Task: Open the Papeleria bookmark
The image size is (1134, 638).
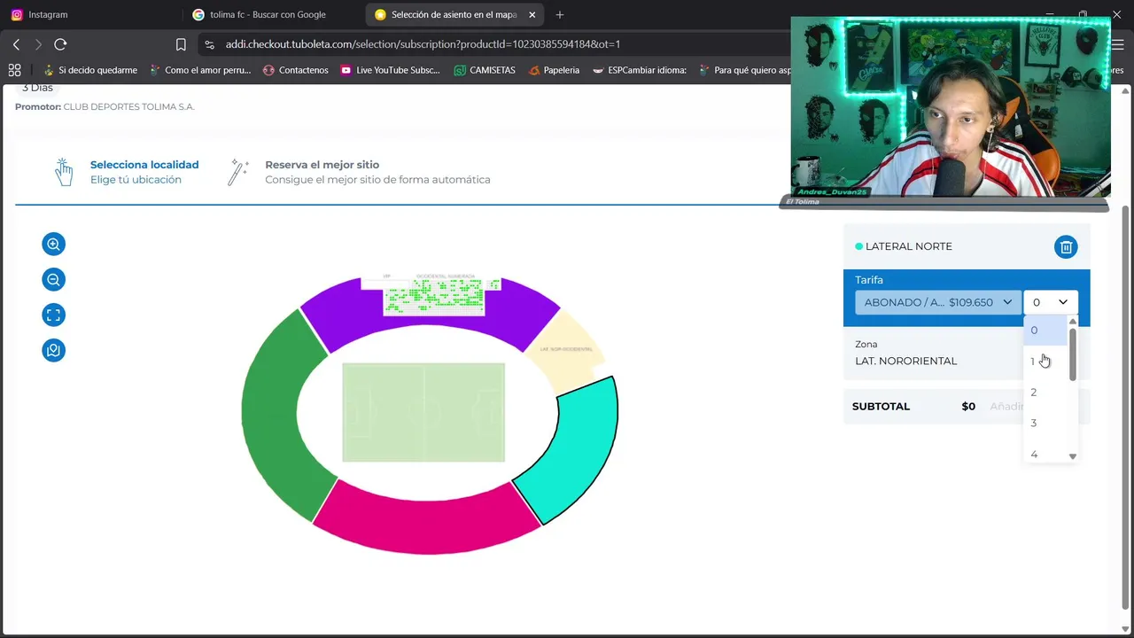Action: pos(554,70)
